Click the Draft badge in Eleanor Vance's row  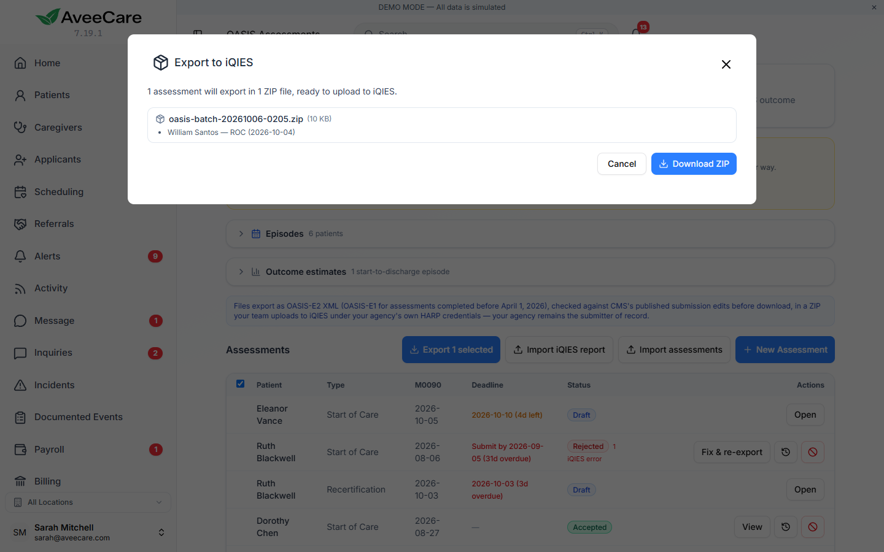581,415
